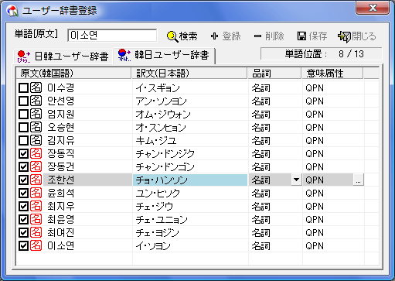Click the red 名 icon beside 최지우
This screenshot has width=395, height=281.
36,206
